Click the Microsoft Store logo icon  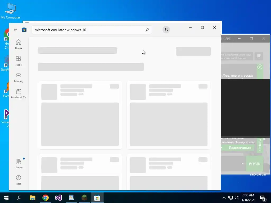[24, 30]
